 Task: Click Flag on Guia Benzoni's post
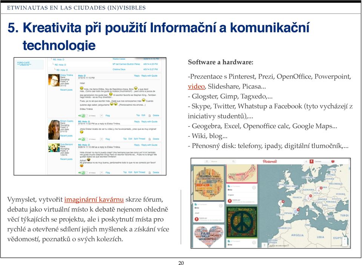(x=108, y=173)
